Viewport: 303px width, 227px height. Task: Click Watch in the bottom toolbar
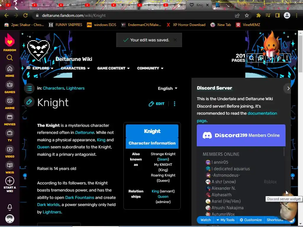click(206, 220)
